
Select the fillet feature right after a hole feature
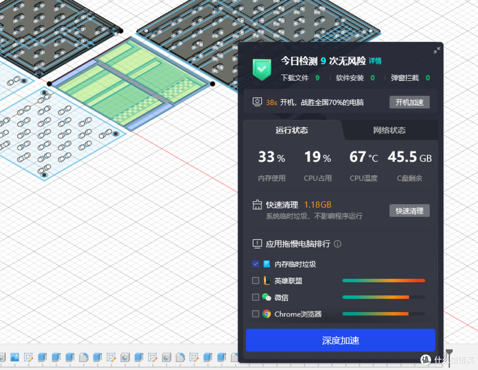click(x=180, y=357)
